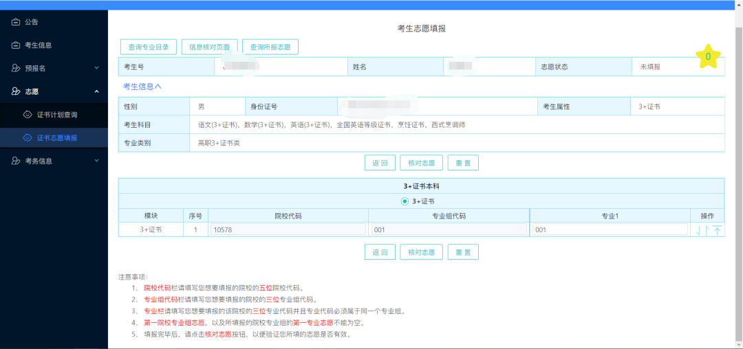Click the 证书计划查询 face icon
The image size is (743, 349).
tap(28, 115)
